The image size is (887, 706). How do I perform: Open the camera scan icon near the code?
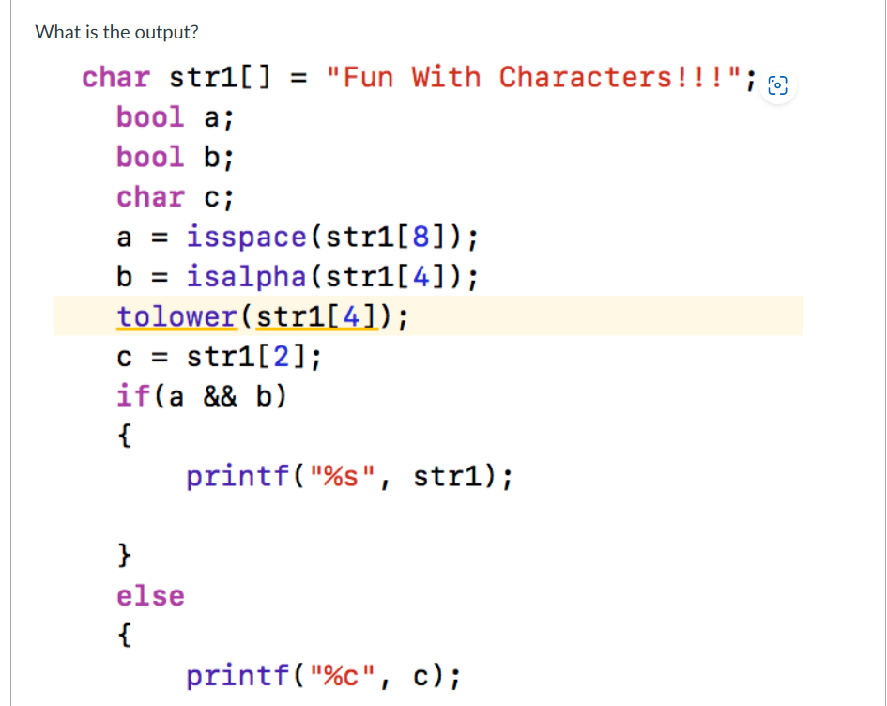tap(777, 85)
